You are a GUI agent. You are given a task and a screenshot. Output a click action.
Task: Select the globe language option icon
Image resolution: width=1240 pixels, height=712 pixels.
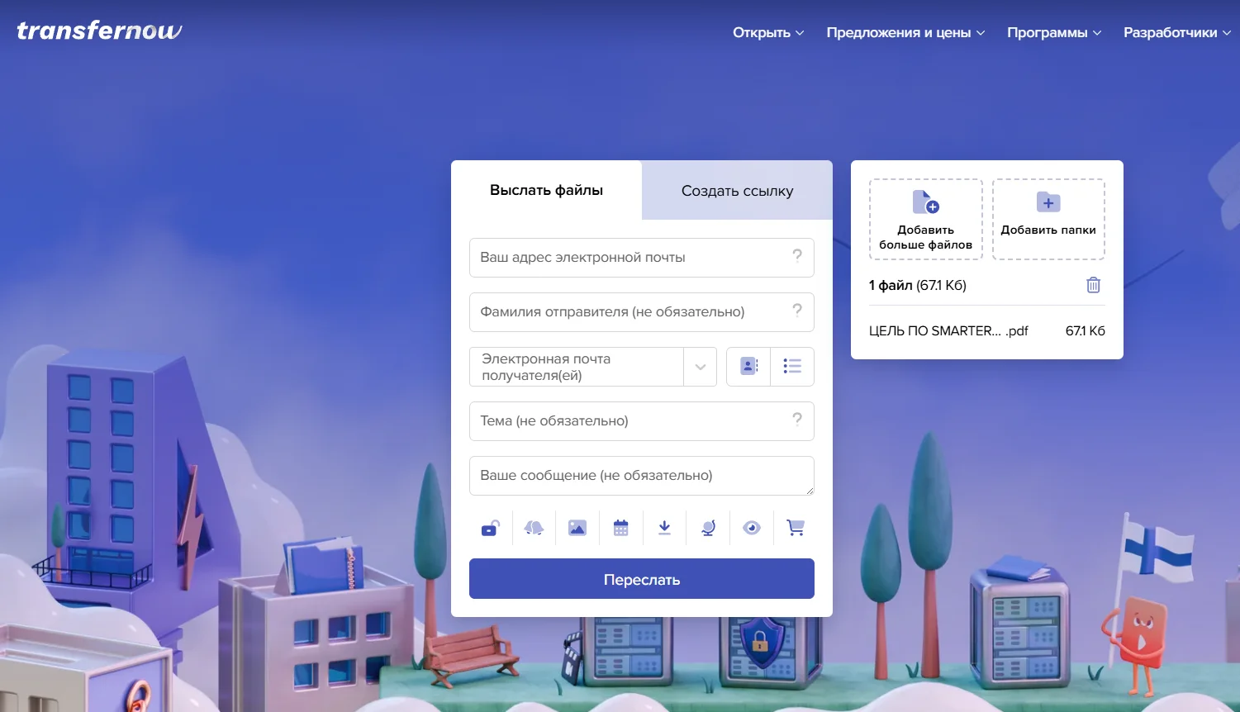coord(708,528)
